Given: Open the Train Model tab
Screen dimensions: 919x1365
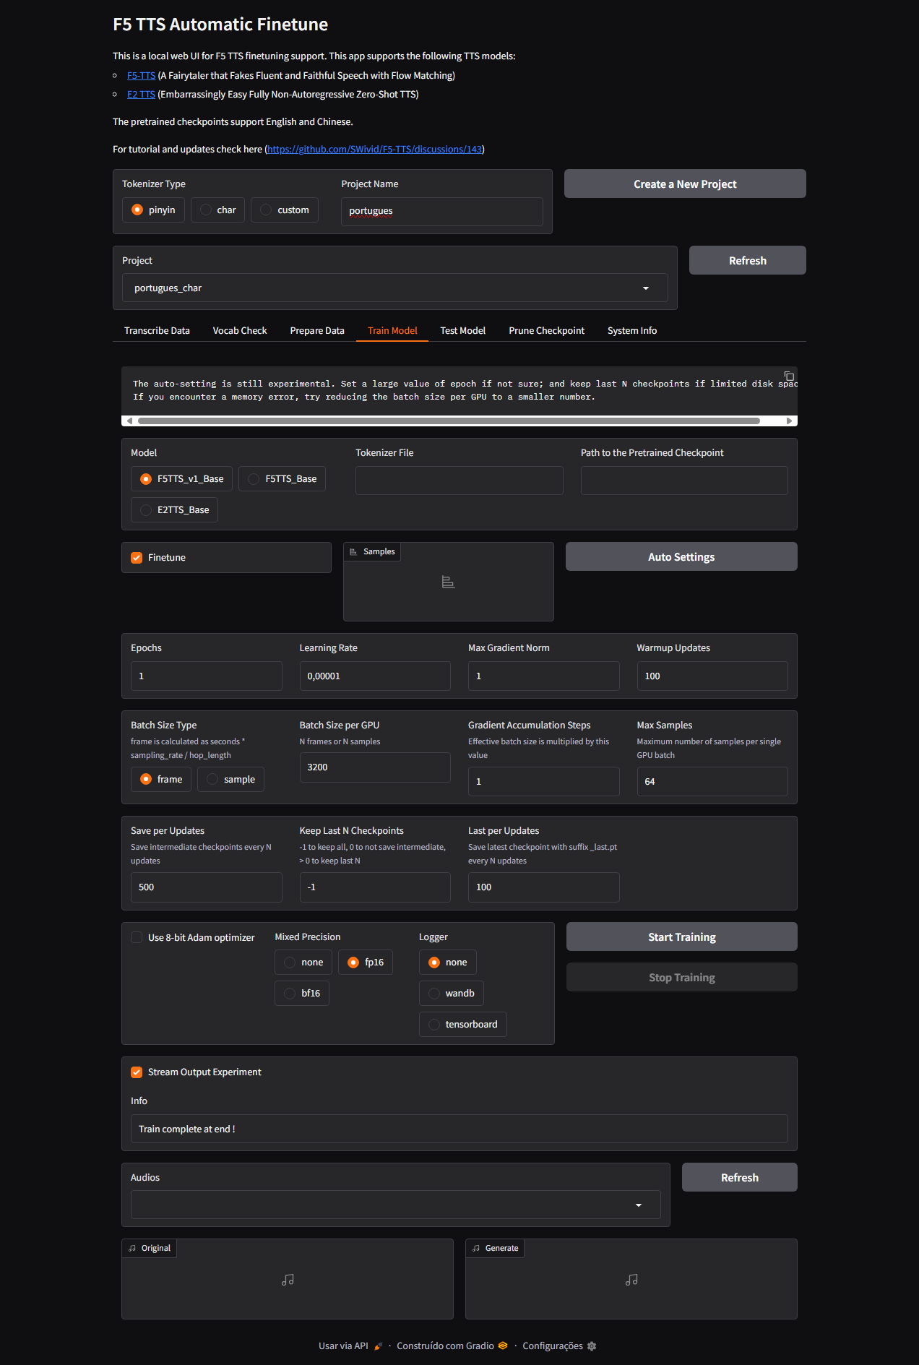Looking at the screenshot, I should coord(392,330).
